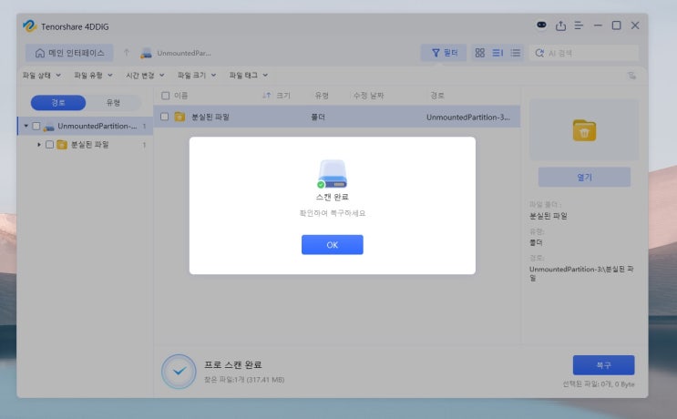The image size is (677, 419).
Task: Switch to grid thumbnail view
Action: tap(479, 53)
